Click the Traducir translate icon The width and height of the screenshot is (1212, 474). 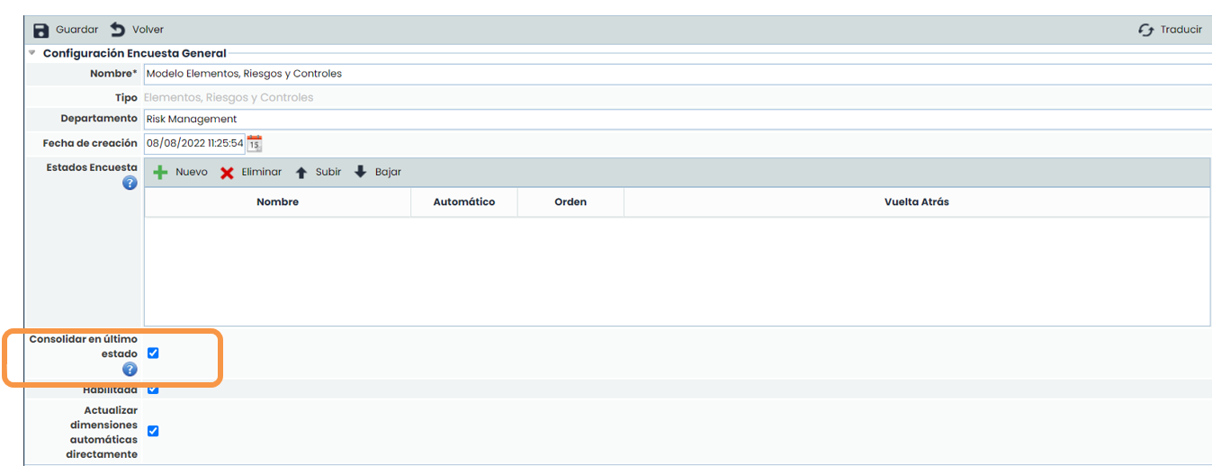tap(1145, 30)
